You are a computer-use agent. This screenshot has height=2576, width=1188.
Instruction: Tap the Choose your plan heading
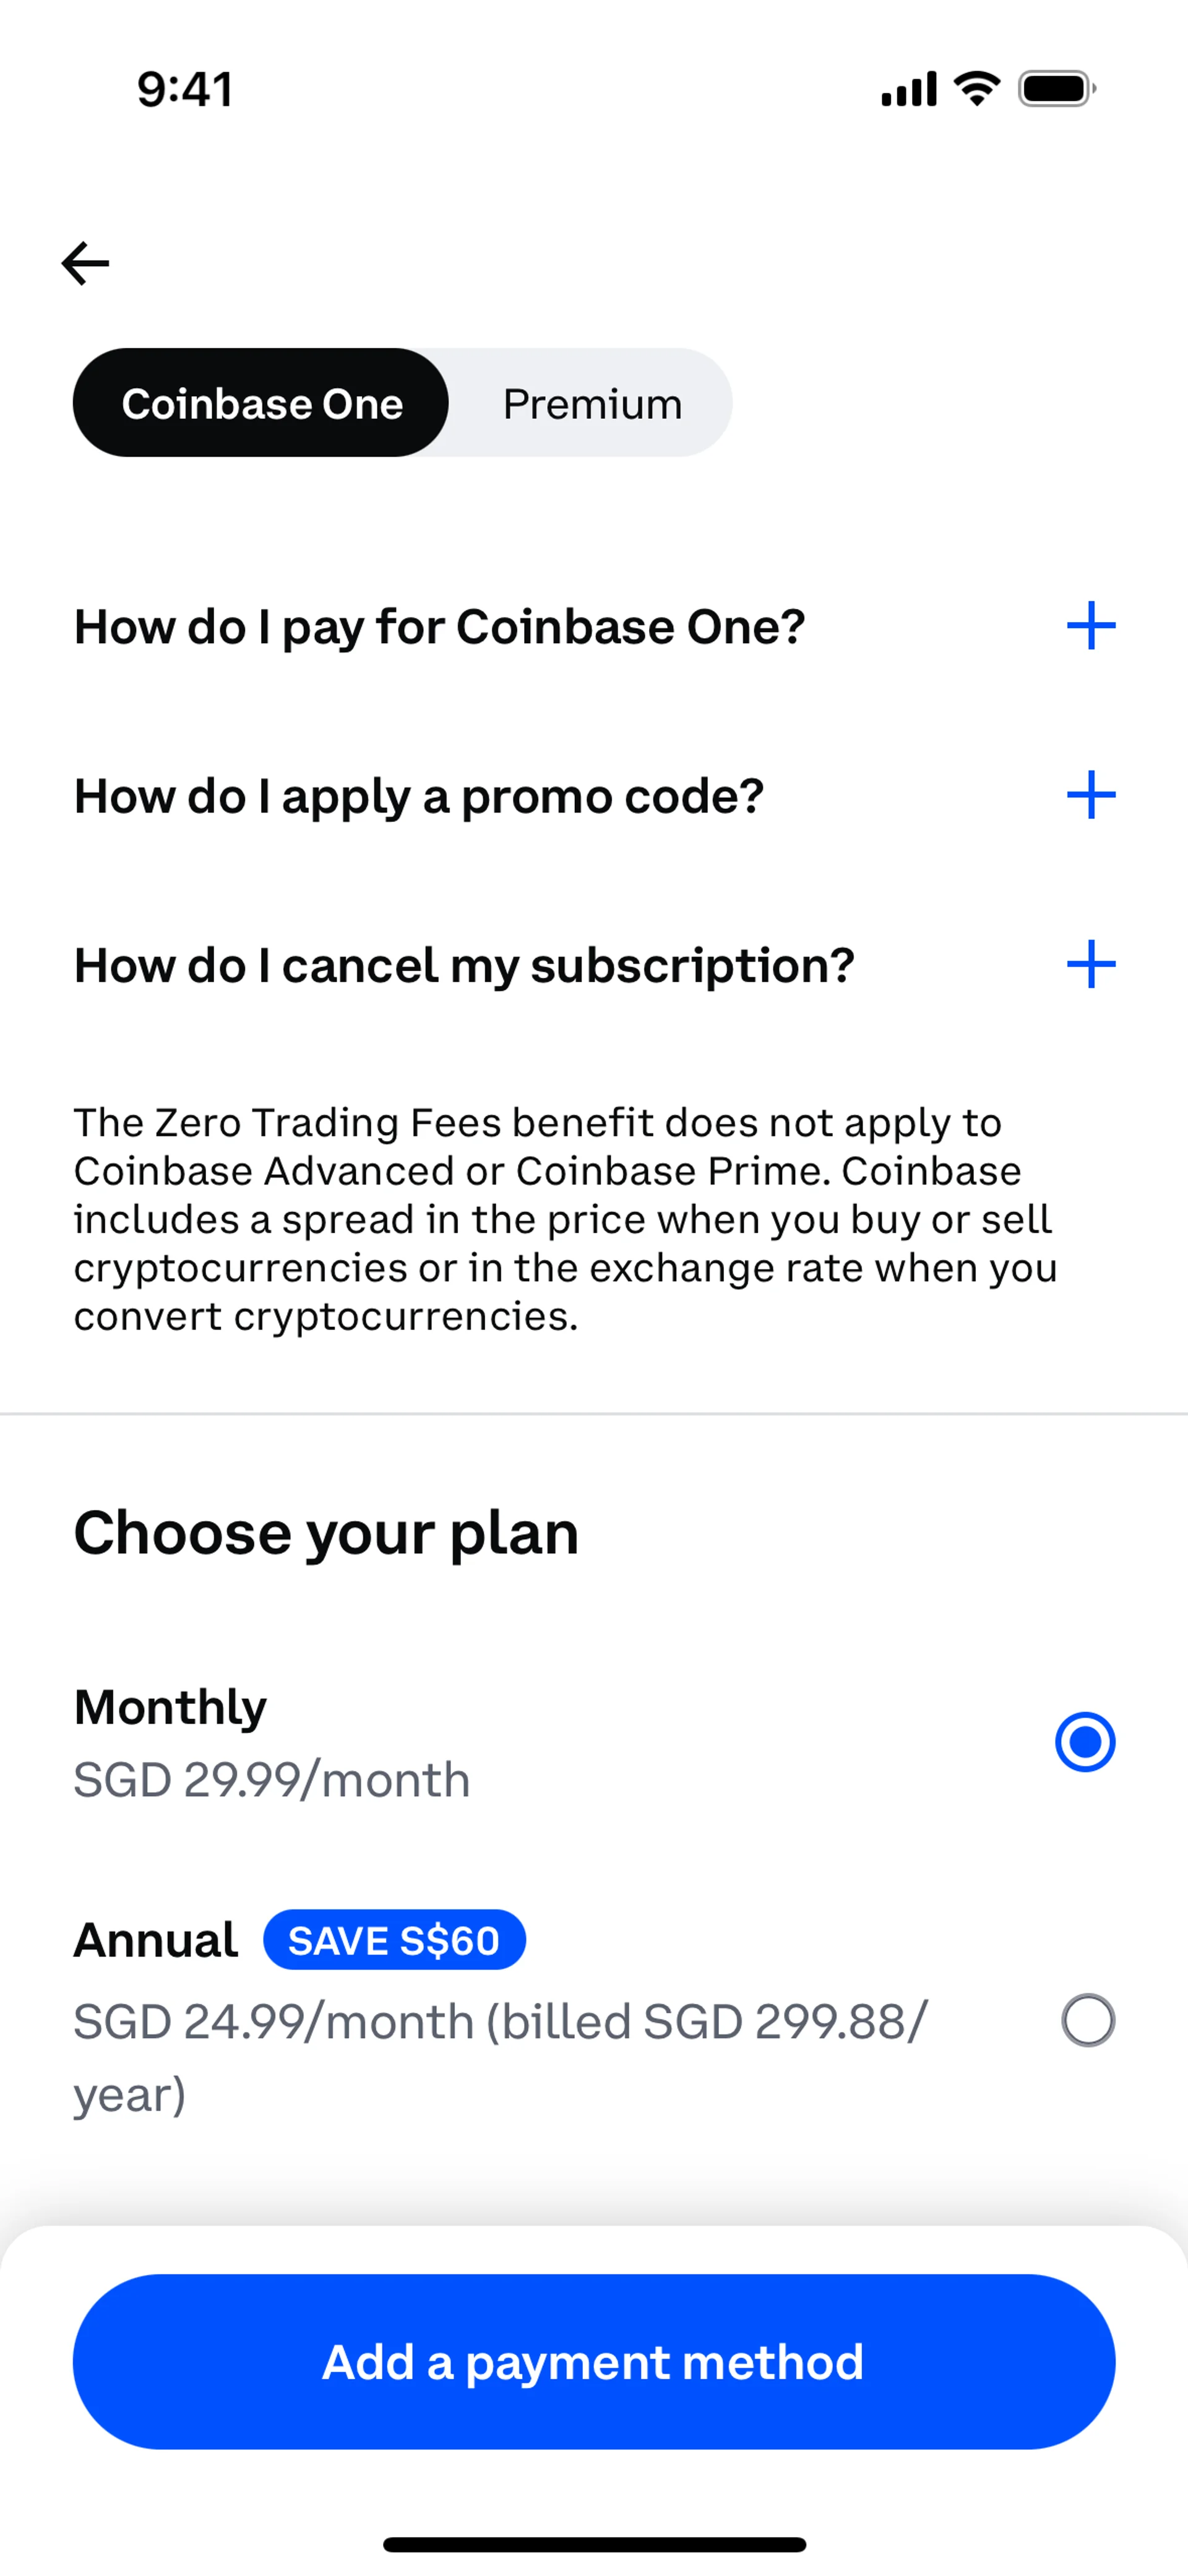click(326, 1533)
